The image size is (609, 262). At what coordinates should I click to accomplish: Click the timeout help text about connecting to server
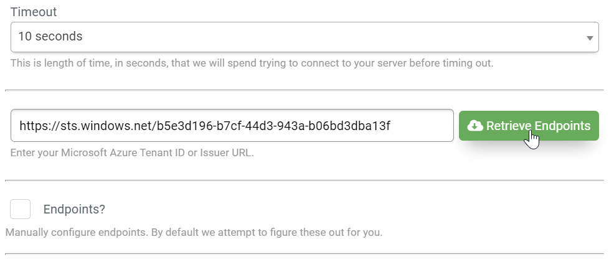point(252,63)
